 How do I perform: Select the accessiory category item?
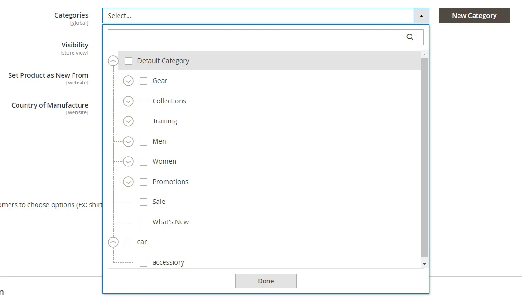click(x=168, y=262)
